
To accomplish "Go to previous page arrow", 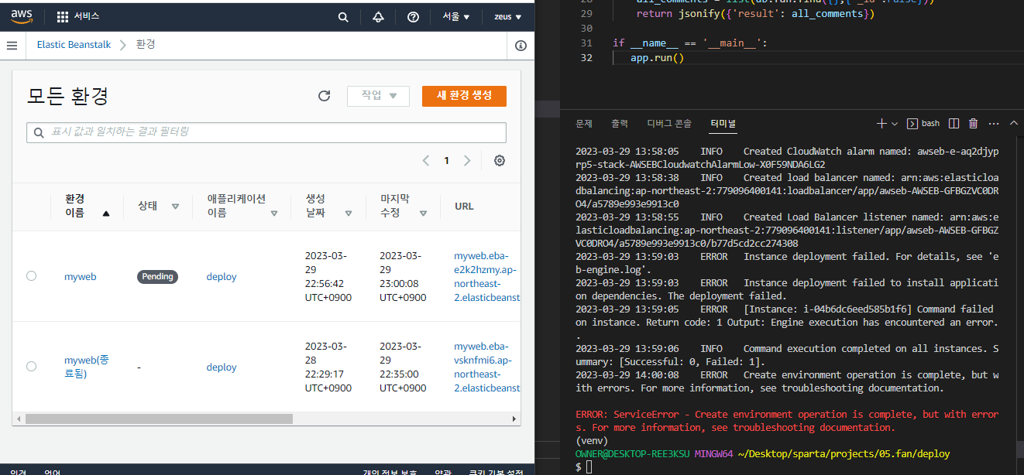I will (x=426, y=161).
